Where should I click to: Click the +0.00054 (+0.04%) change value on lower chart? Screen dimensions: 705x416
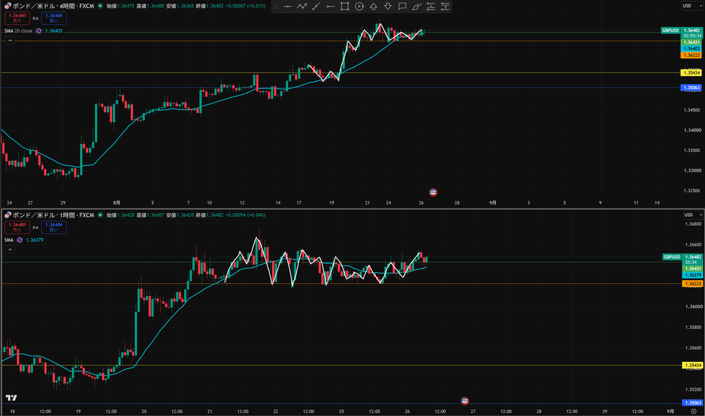click(246, 215)
